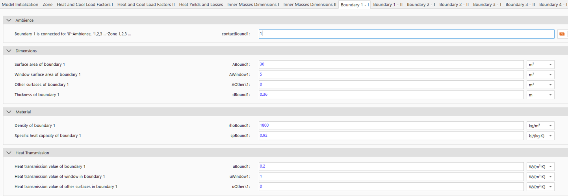Collapse the Ambience section
The height and width of the screenshot is (196, 568).
pos(9,20)
